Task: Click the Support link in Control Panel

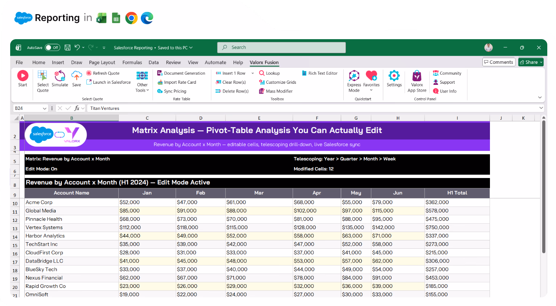Action: tap(447, 82)
